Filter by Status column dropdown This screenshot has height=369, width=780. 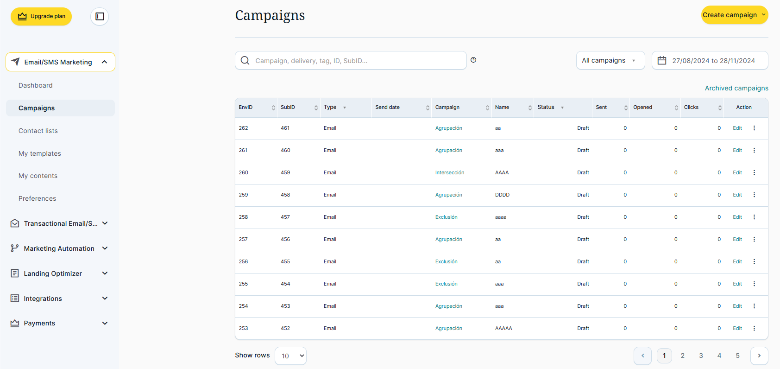pyautogui.click(x=562, y=108)
